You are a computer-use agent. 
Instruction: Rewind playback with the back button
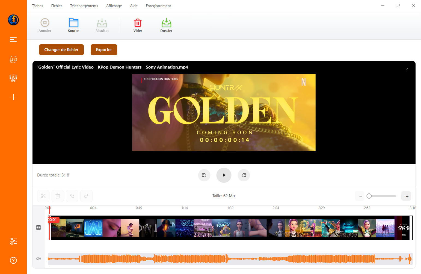(204, 175)
